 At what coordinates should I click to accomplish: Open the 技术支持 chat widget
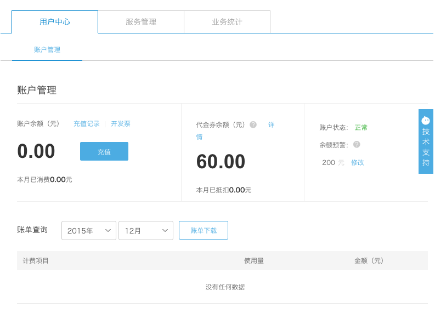coord(426,141)
